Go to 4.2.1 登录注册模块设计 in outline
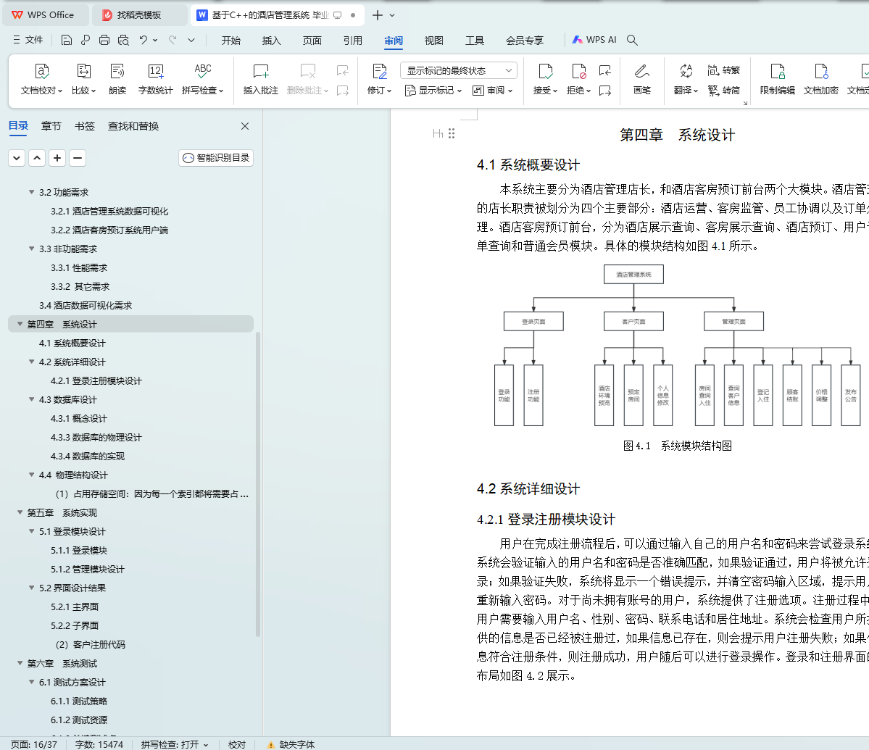The height and width of the screenshot is (750, 869). pos(96,380)
